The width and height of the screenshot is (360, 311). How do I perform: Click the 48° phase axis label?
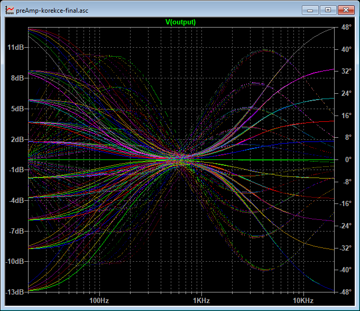pos(346,28)
